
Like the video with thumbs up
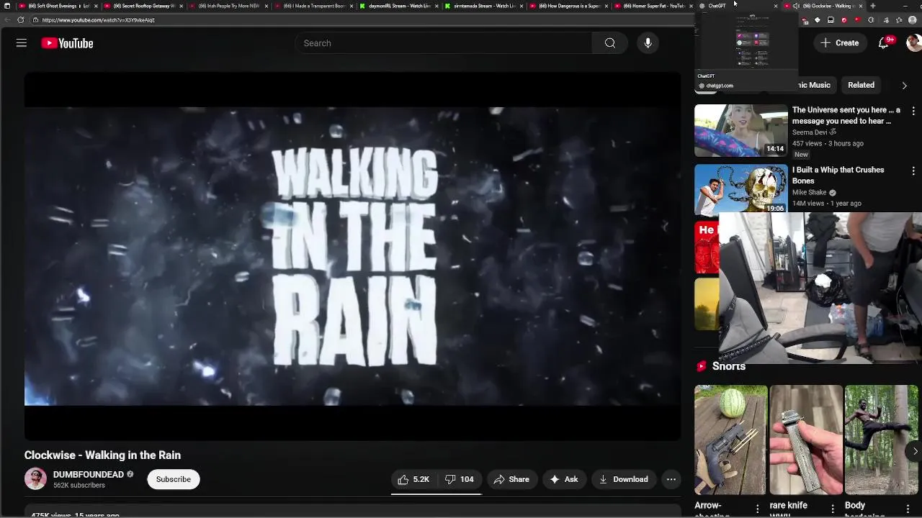click(413, 479)
